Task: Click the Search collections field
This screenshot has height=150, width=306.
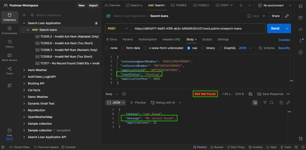Action: click(x=64, y=15)
